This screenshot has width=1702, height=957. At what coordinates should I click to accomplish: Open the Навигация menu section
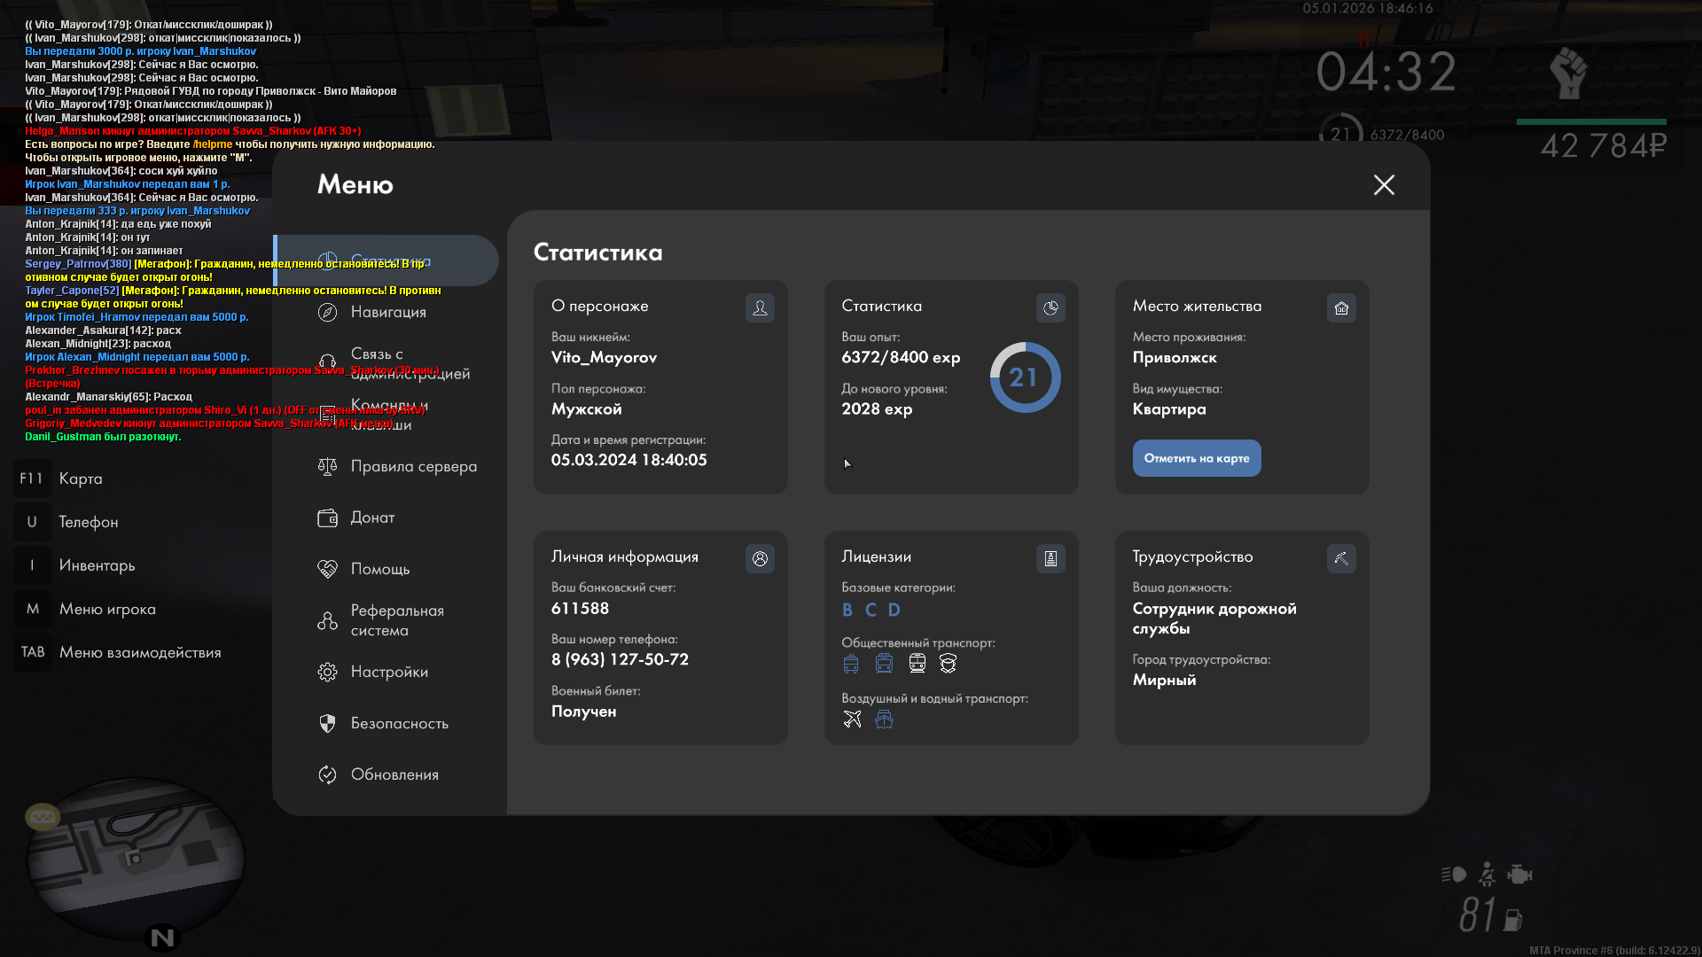point(388,312)
